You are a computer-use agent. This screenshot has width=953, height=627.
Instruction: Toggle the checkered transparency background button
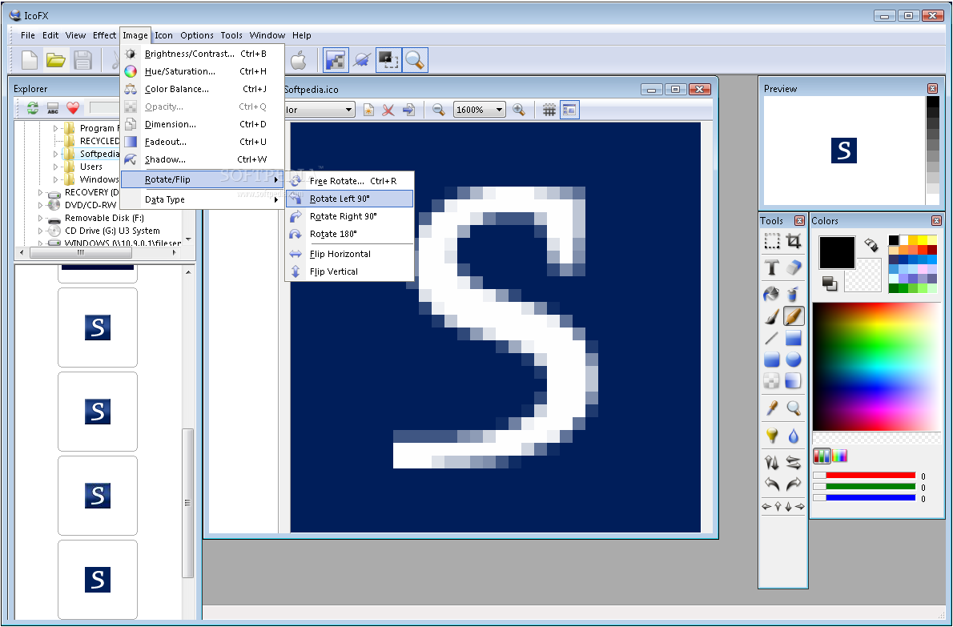(336, 60)
